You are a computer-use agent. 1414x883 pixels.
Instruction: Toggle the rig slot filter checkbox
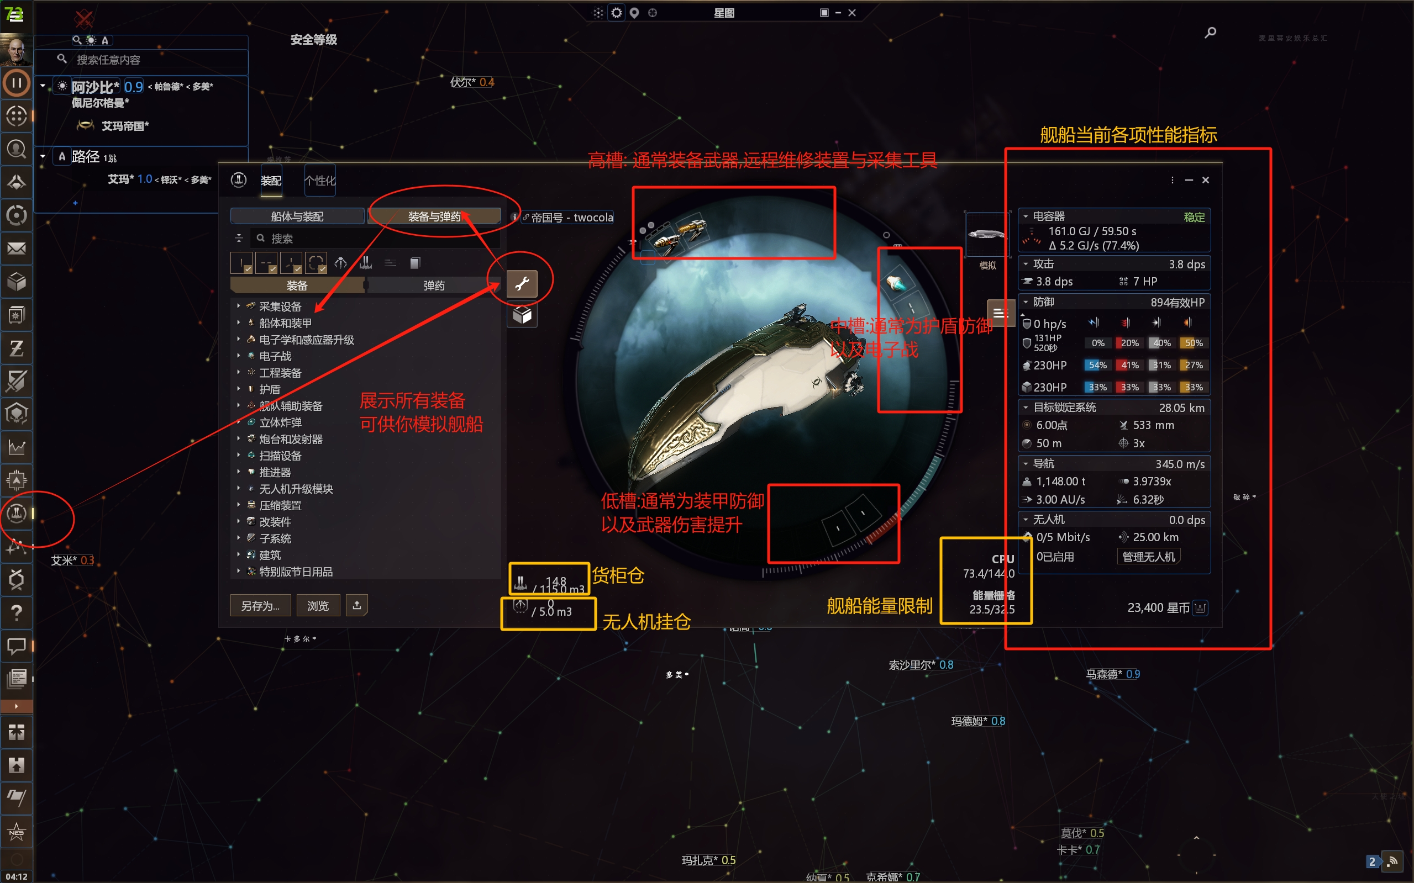316,263
